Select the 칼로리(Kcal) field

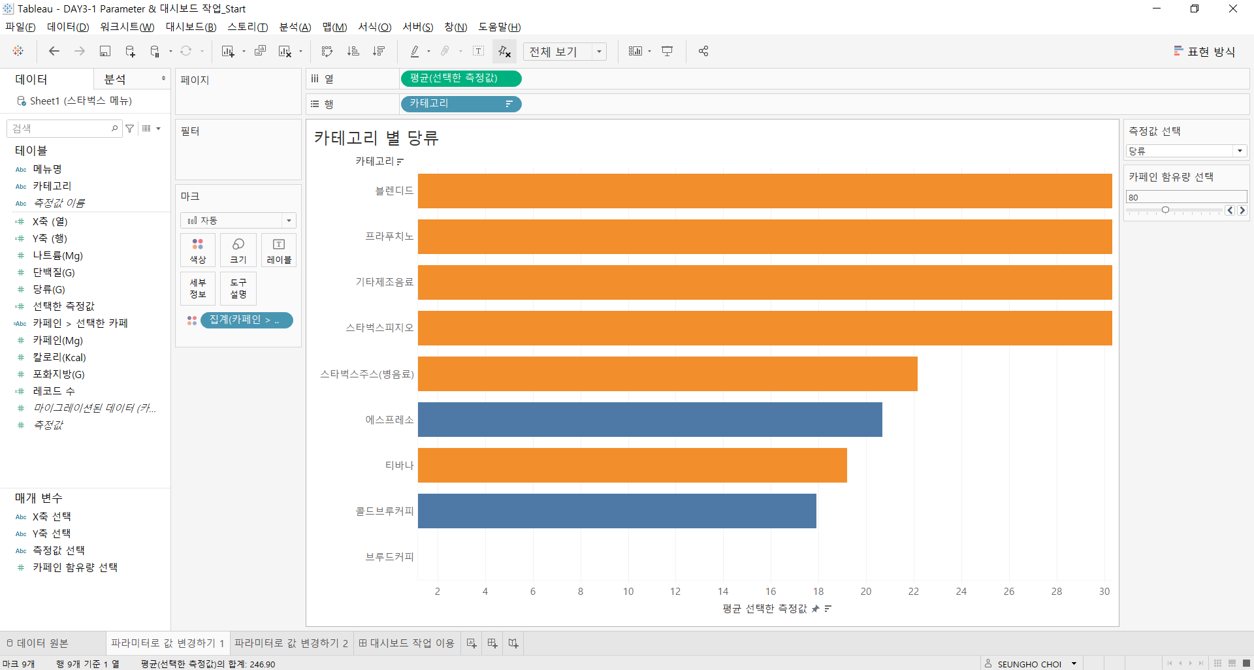click(59, 357)
